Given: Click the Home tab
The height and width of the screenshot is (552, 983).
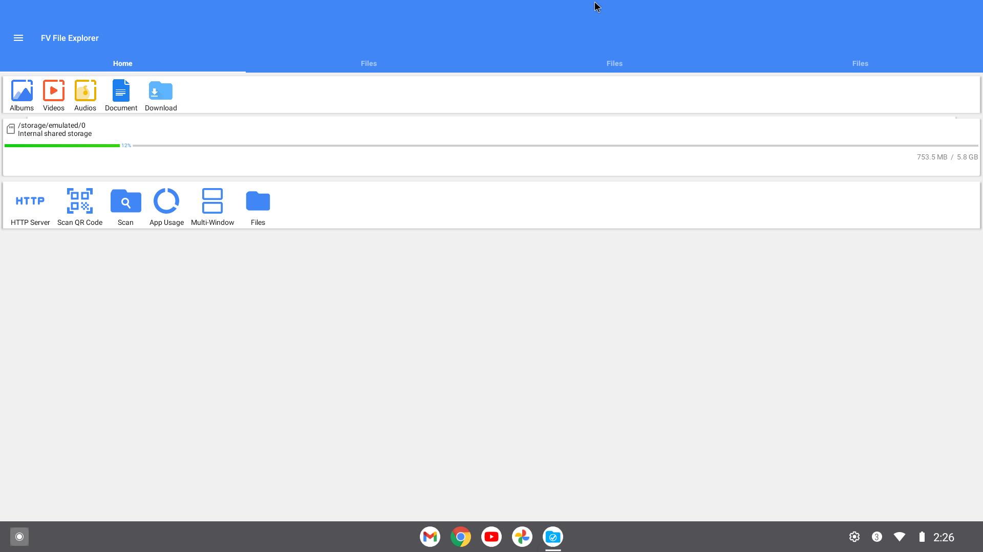Looking at the screenshot, I should [123, 63].
